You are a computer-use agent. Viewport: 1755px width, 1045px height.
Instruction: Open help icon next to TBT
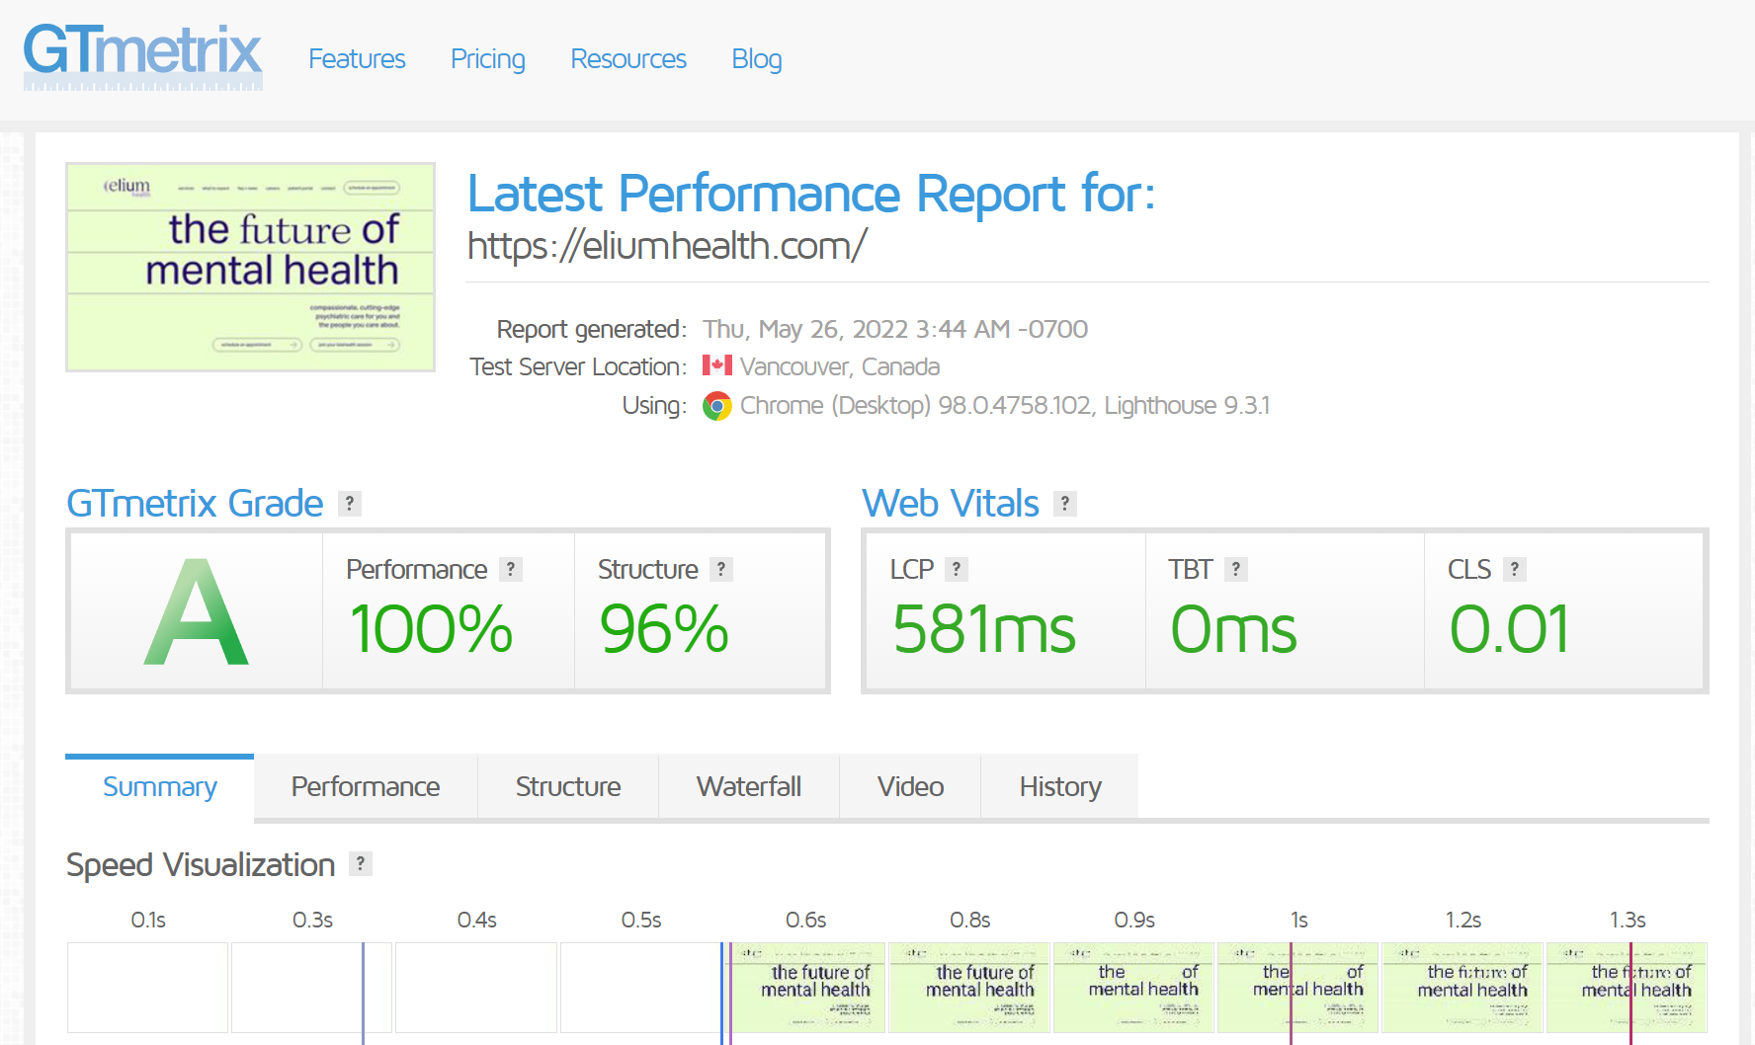[1235, 569]
